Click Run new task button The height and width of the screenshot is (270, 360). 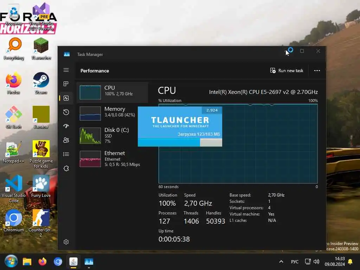287,70
